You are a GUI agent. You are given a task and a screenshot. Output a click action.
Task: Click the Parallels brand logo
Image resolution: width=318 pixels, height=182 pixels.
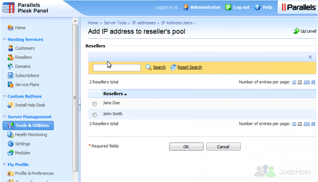(x=299, y=7)
